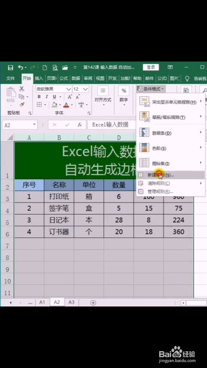Click the add new sheet plus icon
Screen dimensions: 207x368
(93, 302)
